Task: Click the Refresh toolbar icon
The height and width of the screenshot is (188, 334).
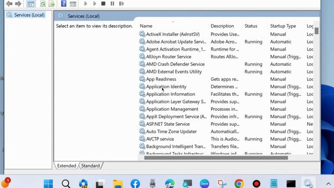Action: [x=43, y=4]
